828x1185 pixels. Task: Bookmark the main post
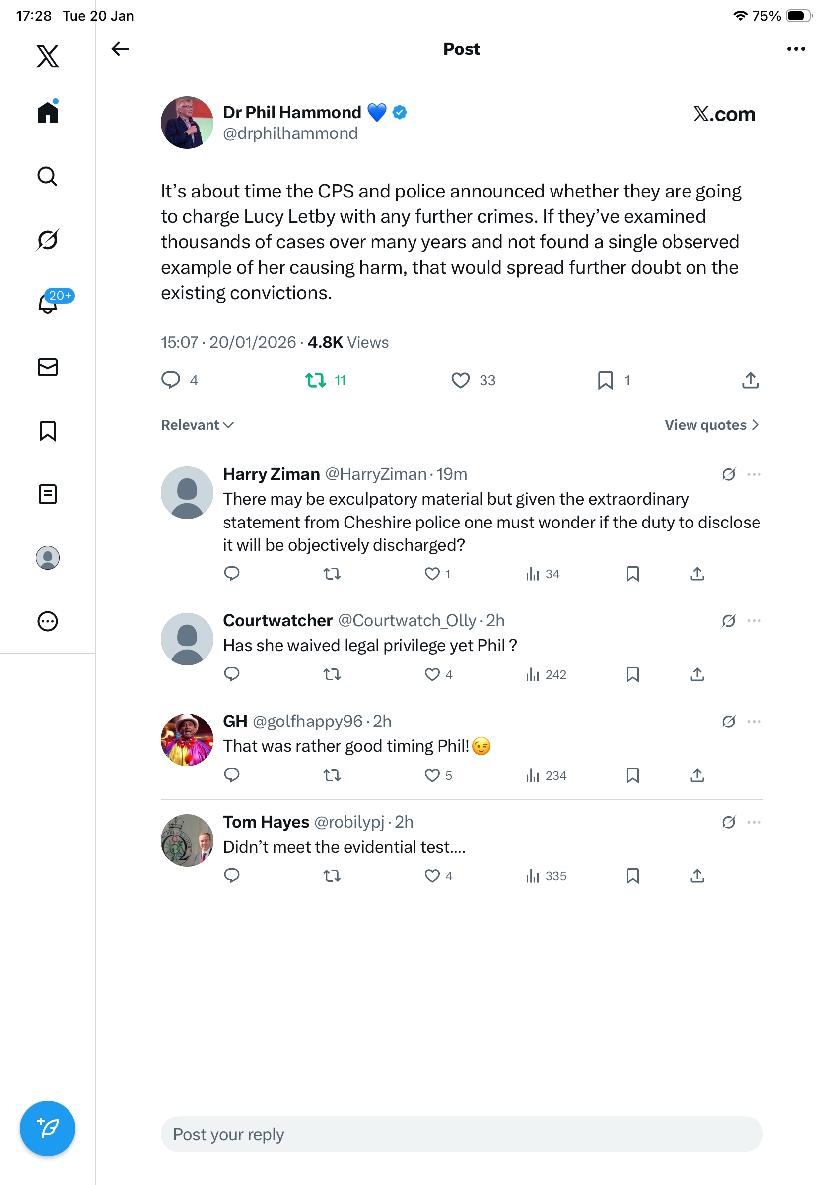point(605,381)
